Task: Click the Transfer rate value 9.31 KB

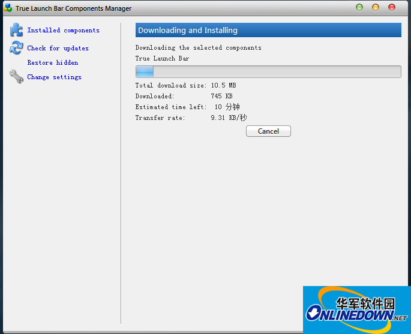Action: pos(229,118)
